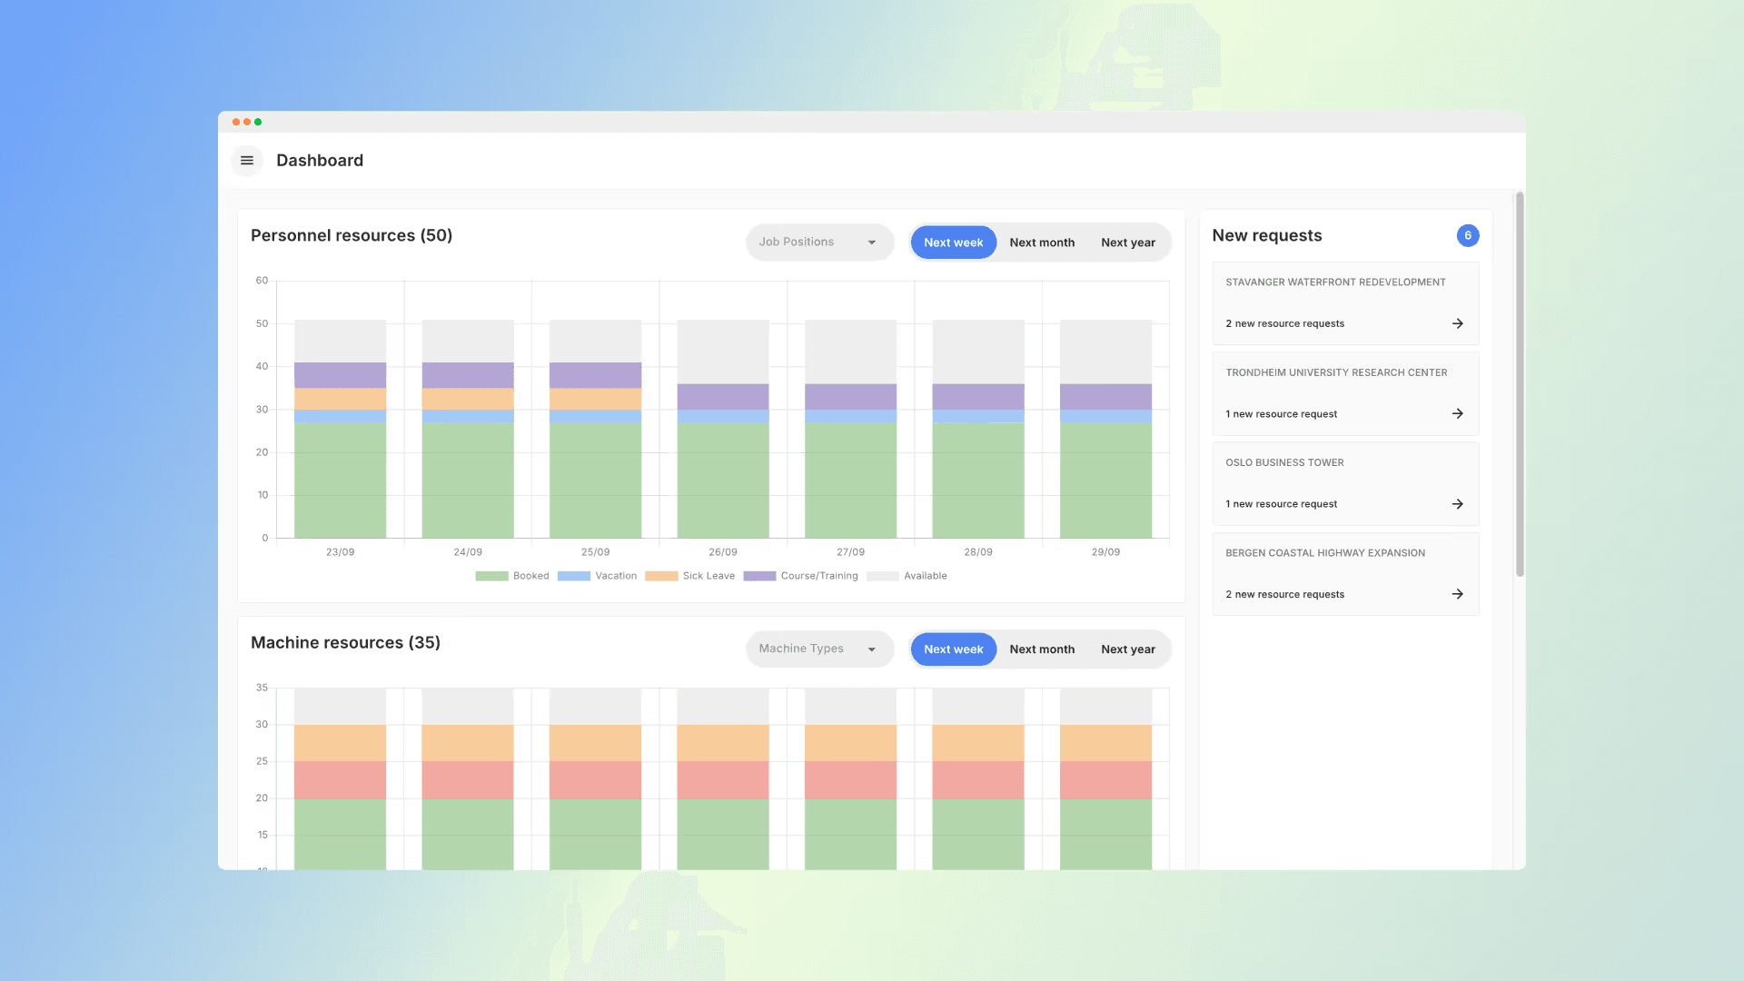Toggle Course/Training legend entry
This screenshot has height=981, width=1744.
point(800,576)
